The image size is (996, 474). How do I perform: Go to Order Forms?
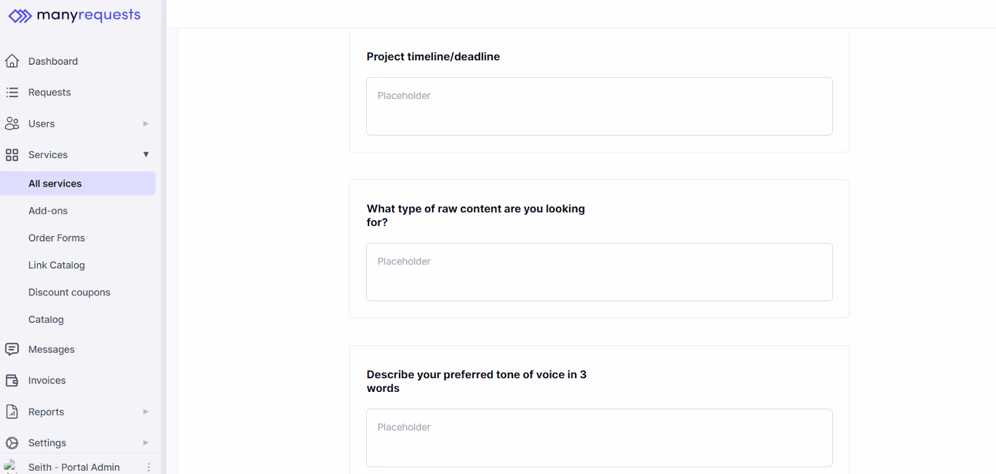57,238
